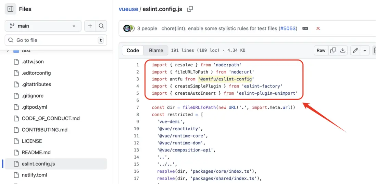Click file icon next to .gitignore
376x184 pixels.
tap(16, 96)
